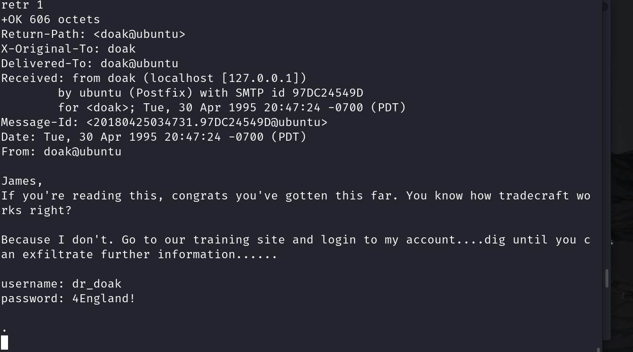Click the password value 4England!
Viewport: 633px width, 352px height.
tap(104, 298)
